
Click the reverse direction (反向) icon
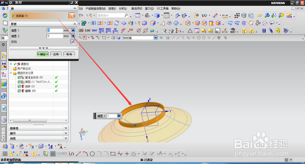[x=73, y=41]
